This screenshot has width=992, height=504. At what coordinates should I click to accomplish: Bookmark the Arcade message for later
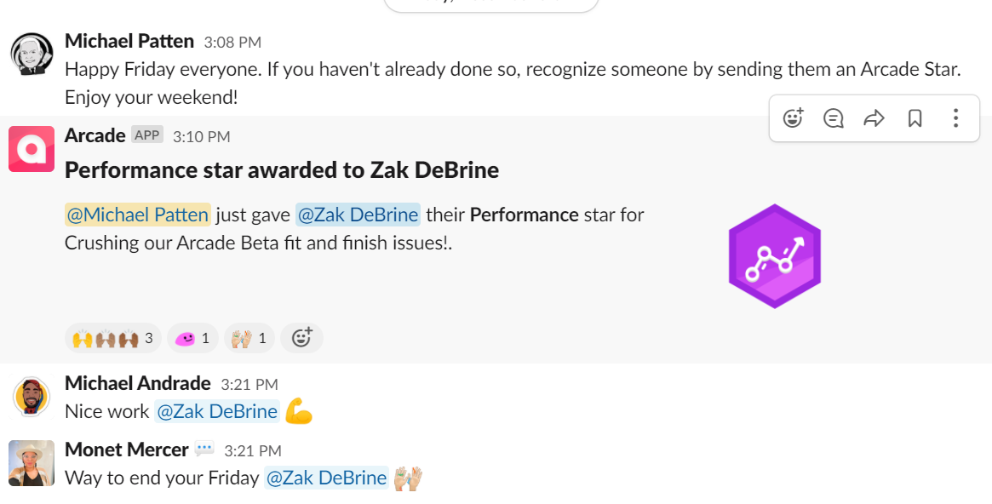tap(915, 118)
